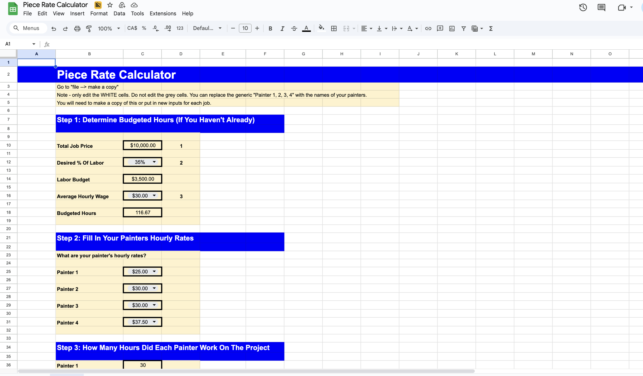This screenshot has height=376, width=643.
Task: Open the Format menu
Action: (99, 13)
